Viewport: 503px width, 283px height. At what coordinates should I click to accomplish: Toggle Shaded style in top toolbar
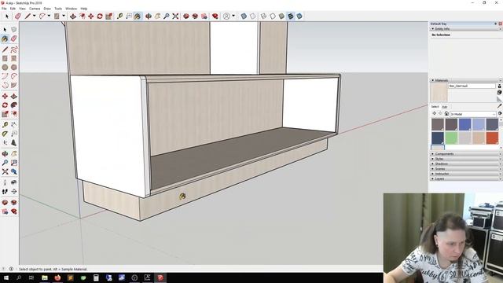(x=281, y=16)
